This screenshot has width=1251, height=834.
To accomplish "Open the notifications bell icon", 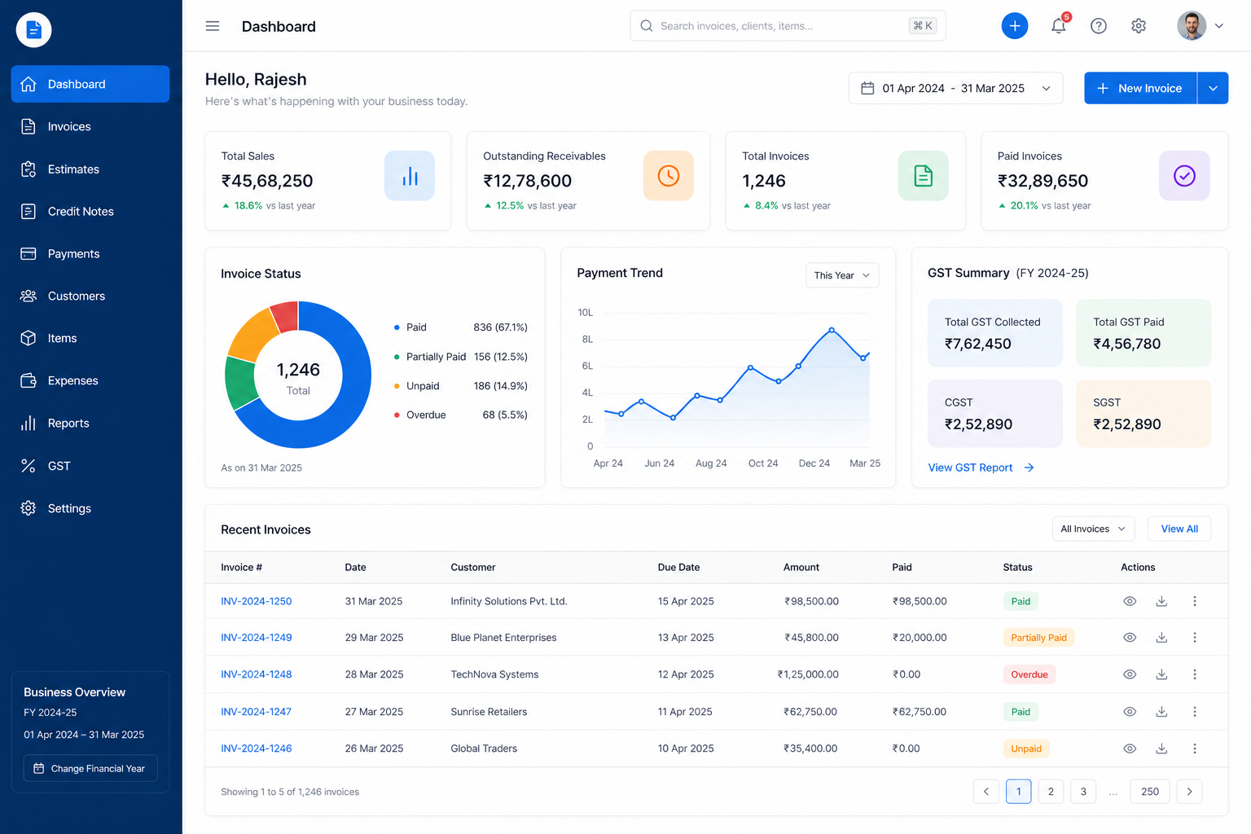I will [1058, 26].
